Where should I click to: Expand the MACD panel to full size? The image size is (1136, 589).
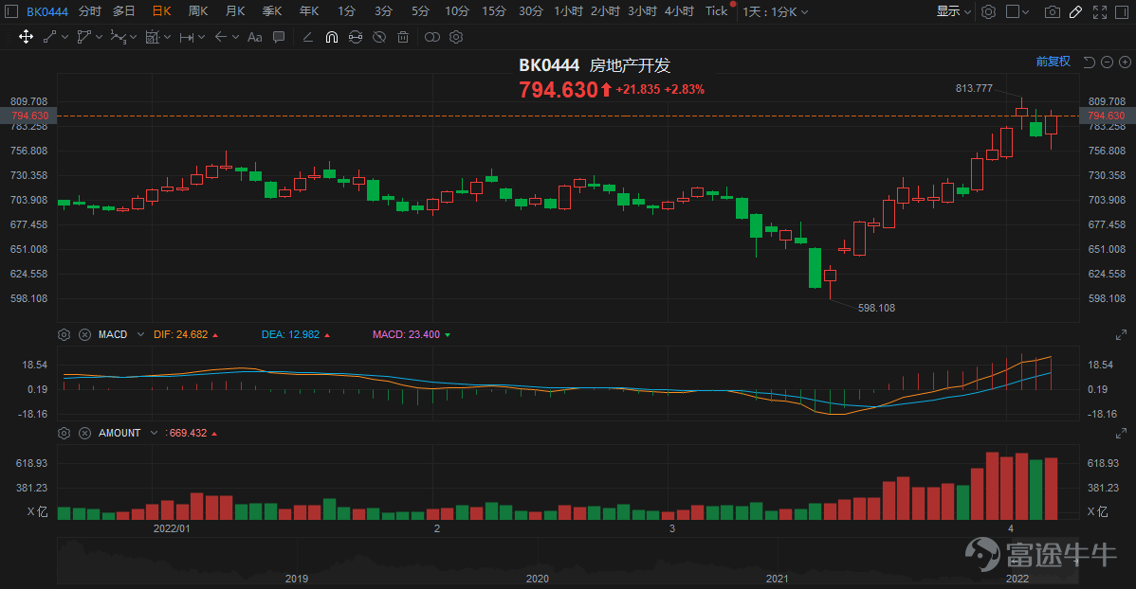pos(1121,335)
